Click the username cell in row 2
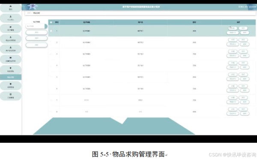 click(140, 42)
